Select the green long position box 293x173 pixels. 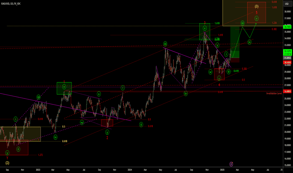[235, 42]
